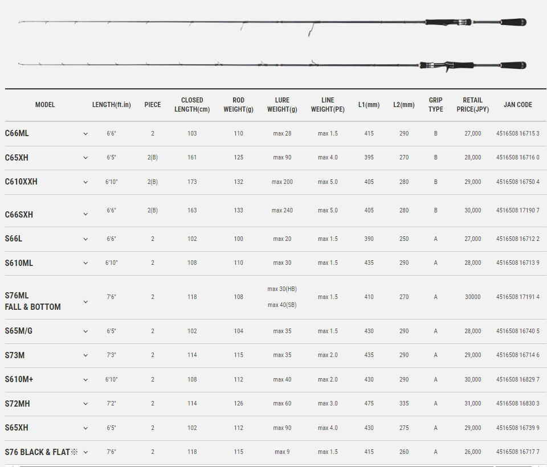The width and height of the screenshot is (547, 467).
Task: Expand the S65XH row chevron
Action: (x=85, y=428)
